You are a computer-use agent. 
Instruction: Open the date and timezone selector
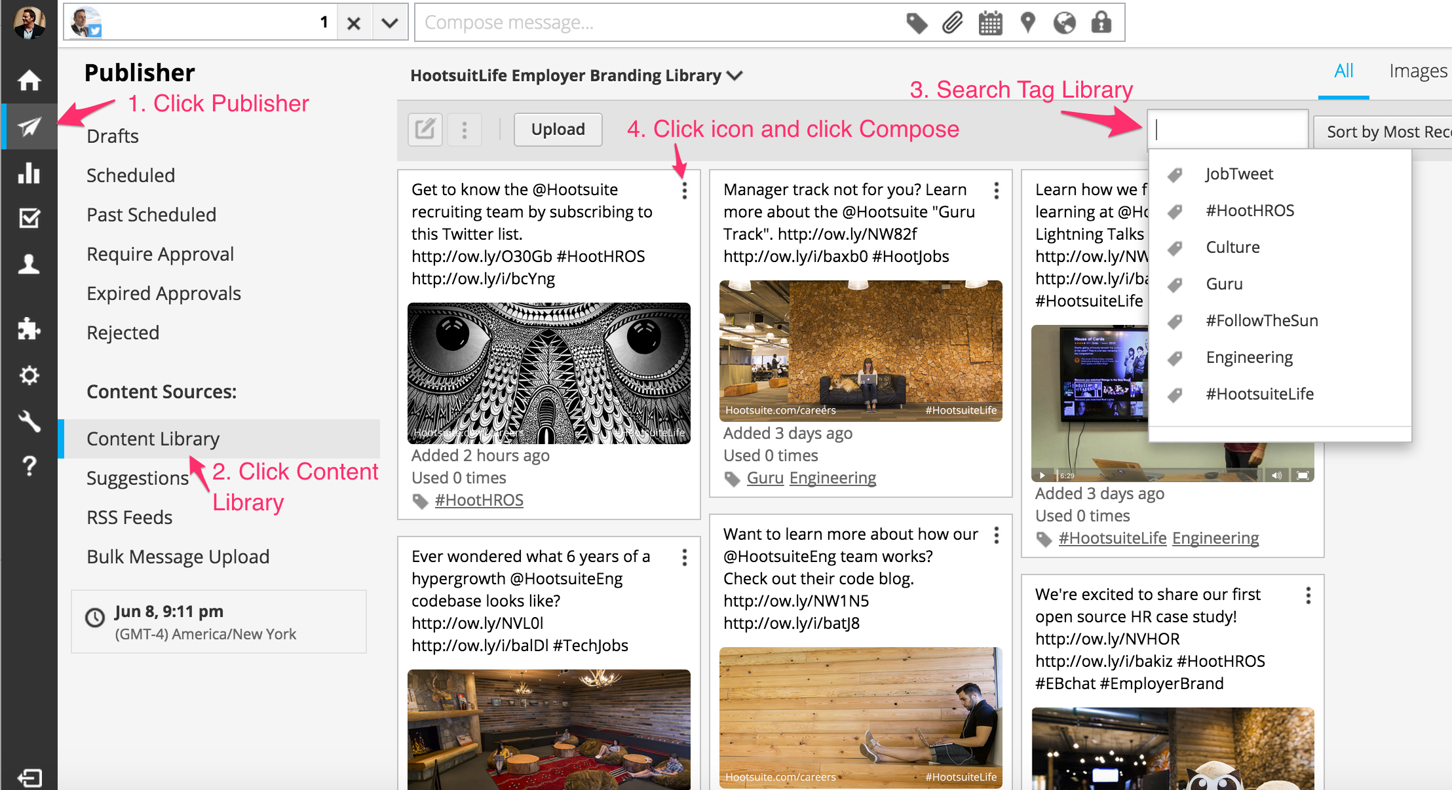click(x=219, y=622)
